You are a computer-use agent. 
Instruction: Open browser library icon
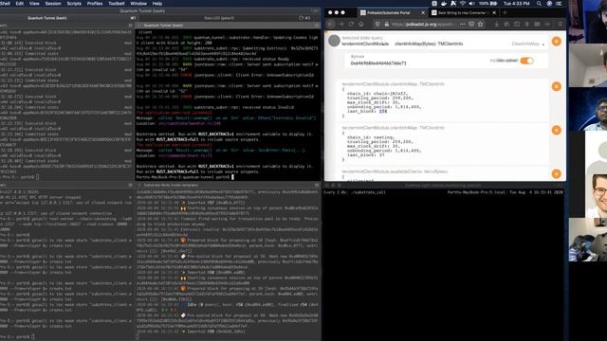(506, 24)
